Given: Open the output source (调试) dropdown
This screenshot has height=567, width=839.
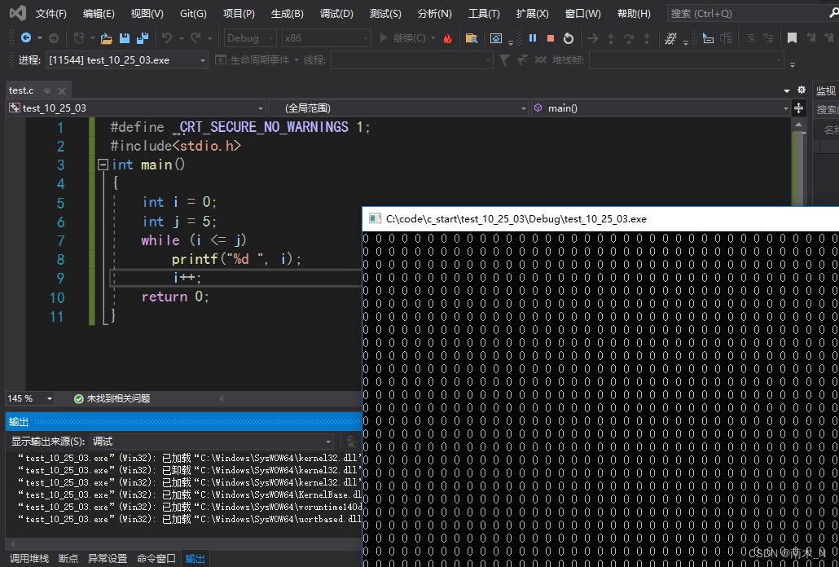Looking at the screenshot, I should coord(212,442).
